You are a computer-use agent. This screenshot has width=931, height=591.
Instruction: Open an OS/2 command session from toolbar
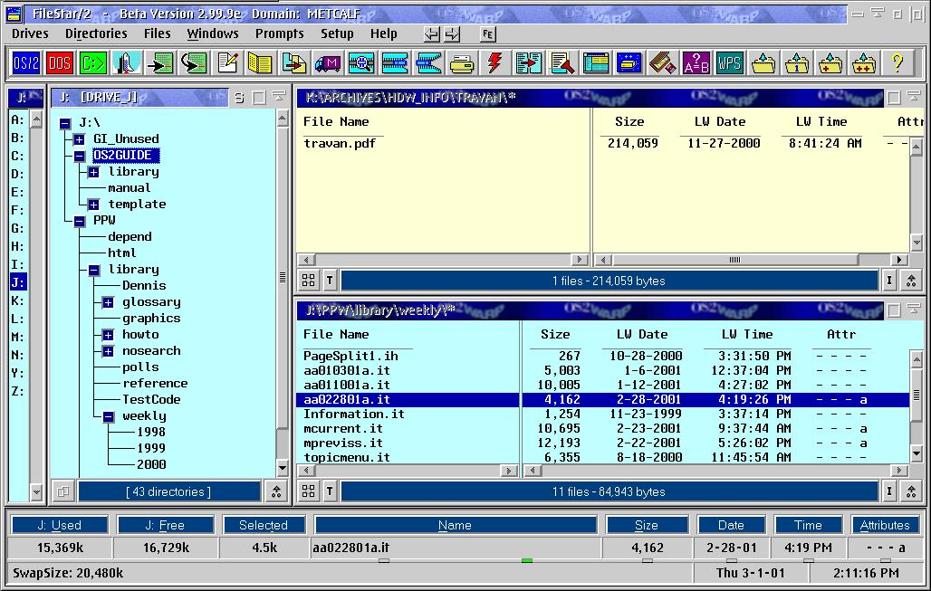click(x=26, y=62)
